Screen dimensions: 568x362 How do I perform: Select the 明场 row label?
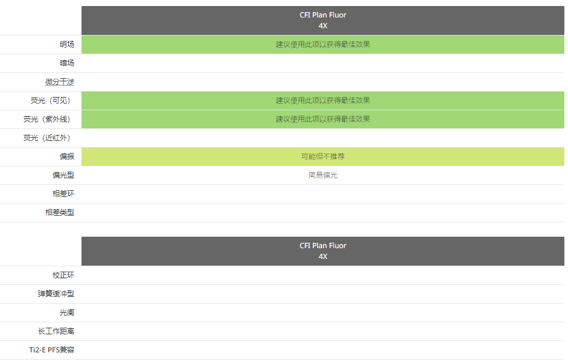coord(67,45)
